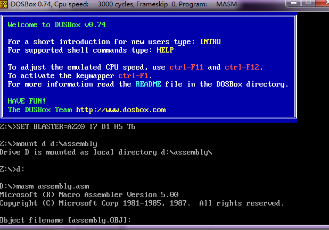This screenshot has height=230, width=329.
Task: Maximize the DOSBox window
Action: (308, 3)
